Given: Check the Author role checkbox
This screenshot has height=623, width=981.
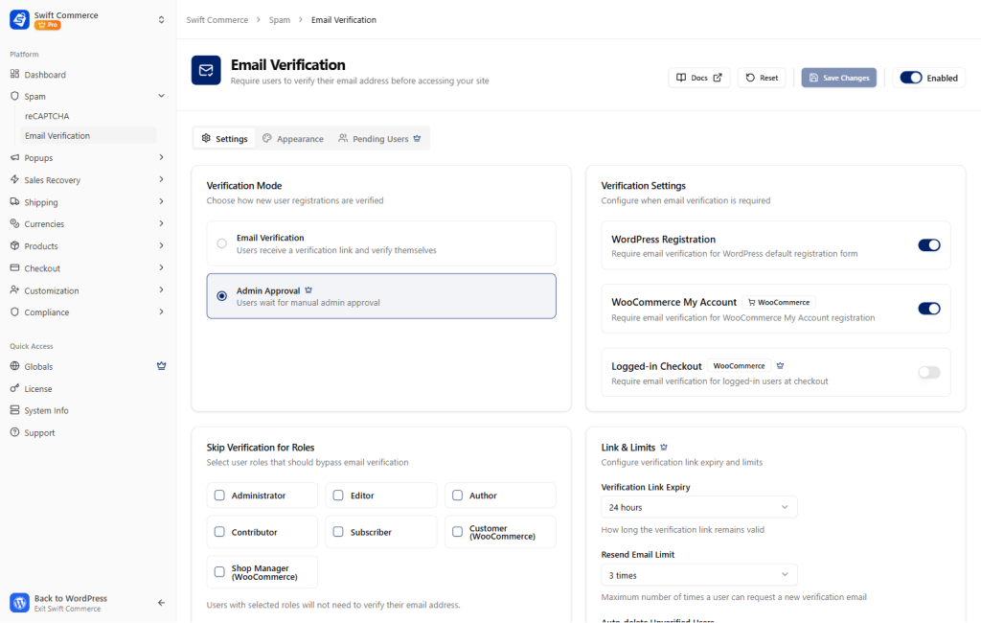Looking at the screenshot, I should 457,496.
